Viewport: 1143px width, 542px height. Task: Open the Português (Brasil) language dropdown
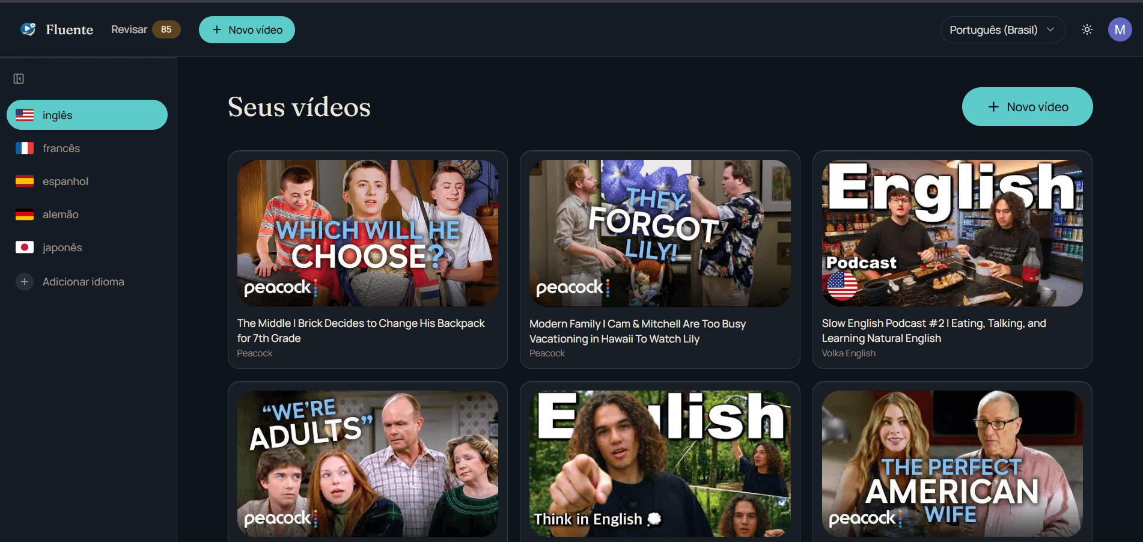coord(1002,29)
